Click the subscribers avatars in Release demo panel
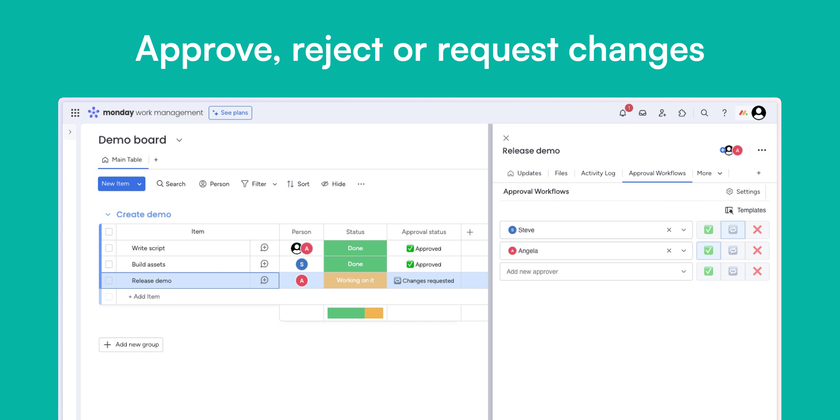 click(731, 150)
